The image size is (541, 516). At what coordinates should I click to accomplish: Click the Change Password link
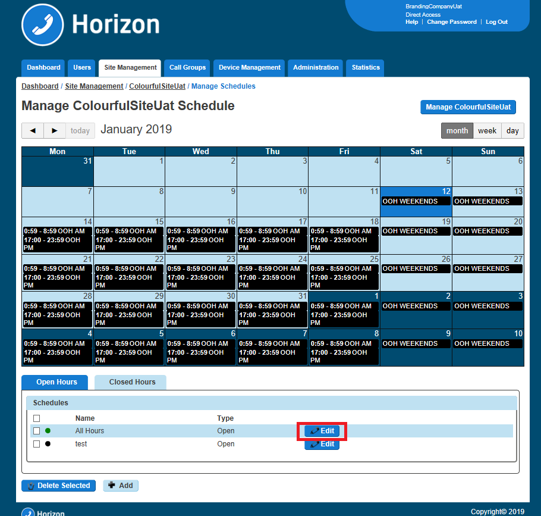[x=452, y=22]
